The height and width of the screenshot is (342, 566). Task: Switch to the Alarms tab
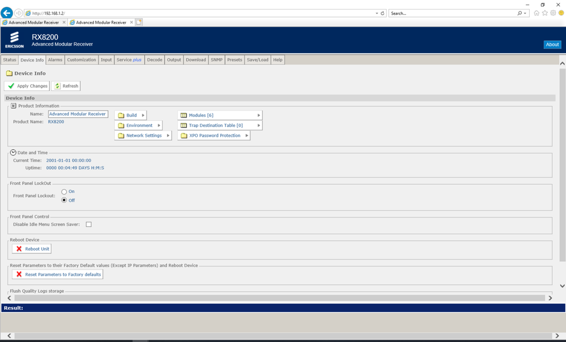[55, 60]
